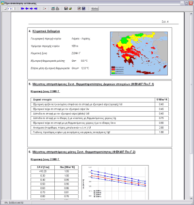Open a saved report file icon

70,9
